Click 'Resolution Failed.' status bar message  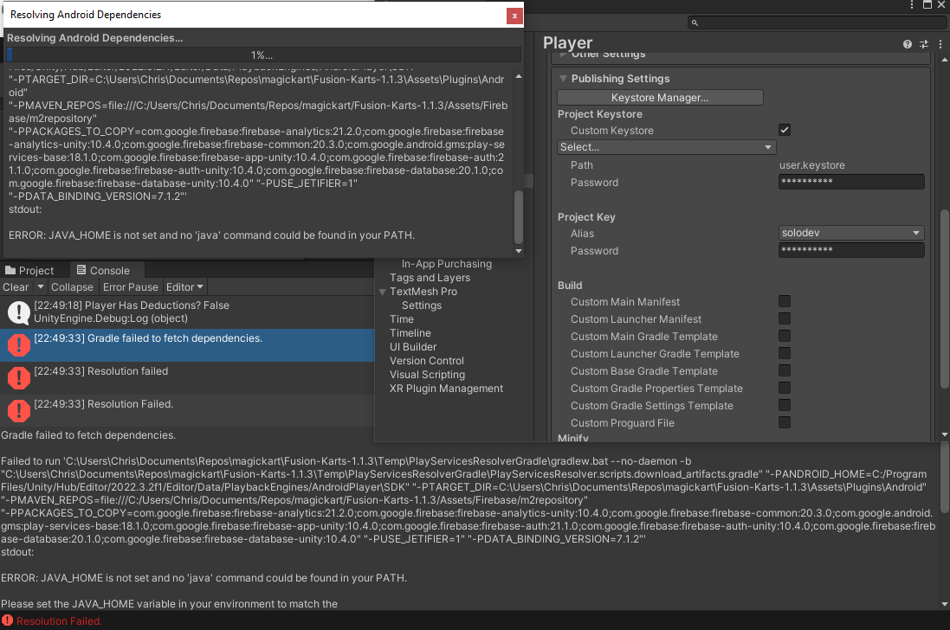(59, 621)
